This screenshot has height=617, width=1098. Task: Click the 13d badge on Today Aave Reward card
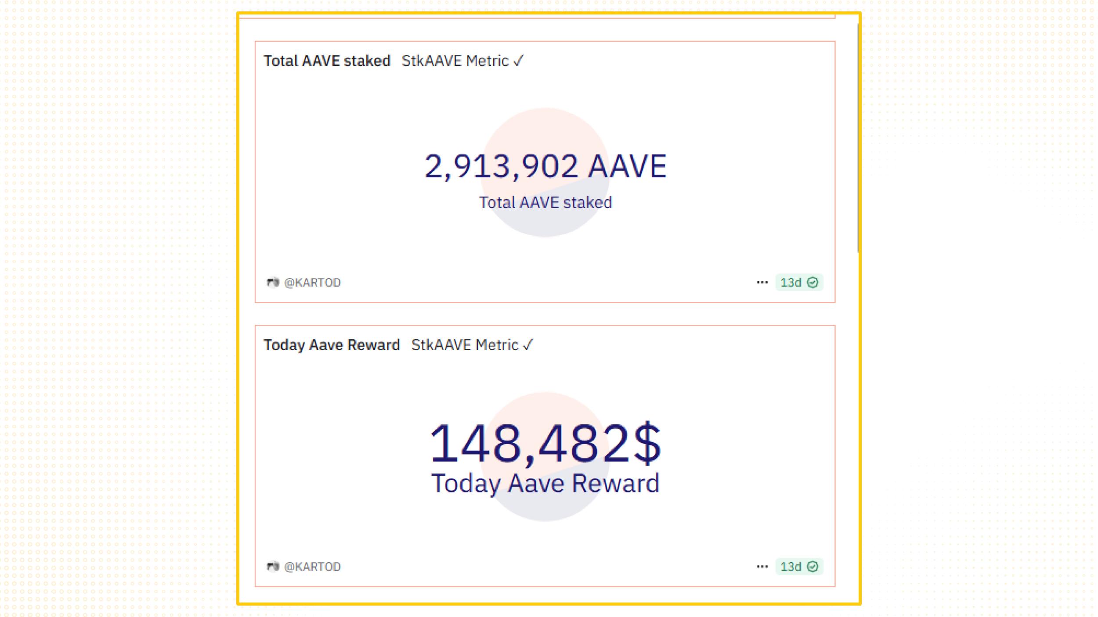(799, 567)
